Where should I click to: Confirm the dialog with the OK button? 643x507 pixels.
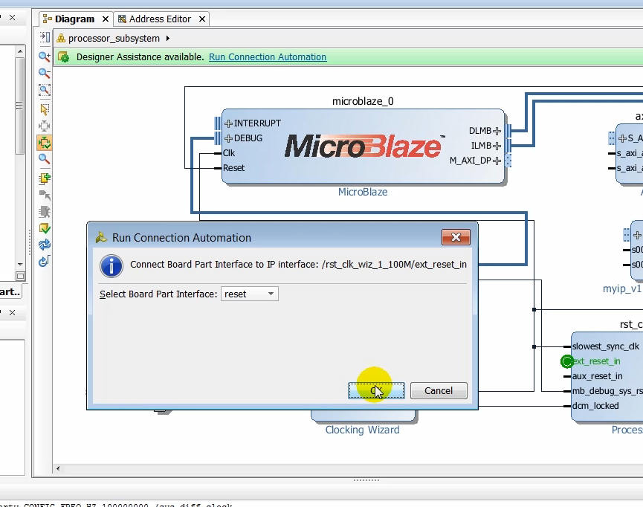376,391
